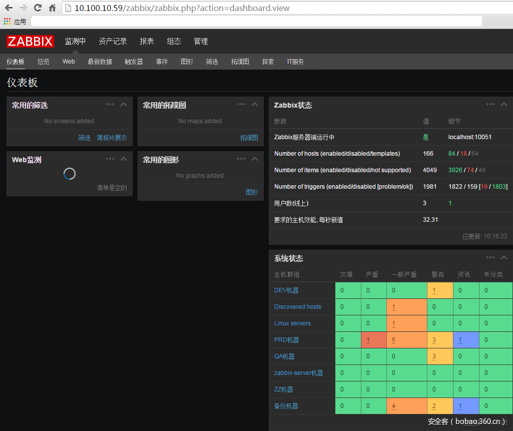
Task: Open the PRD机器 host group link
Action: coord(286,340)
